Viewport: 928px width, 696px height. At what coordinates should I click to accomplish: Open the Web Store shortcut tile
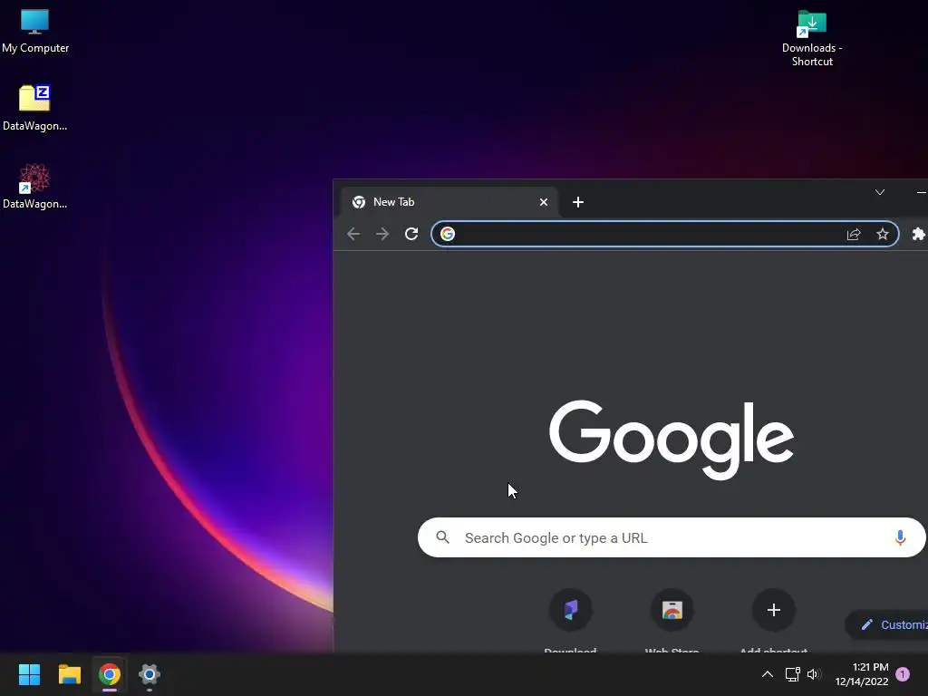pos(672,618)
